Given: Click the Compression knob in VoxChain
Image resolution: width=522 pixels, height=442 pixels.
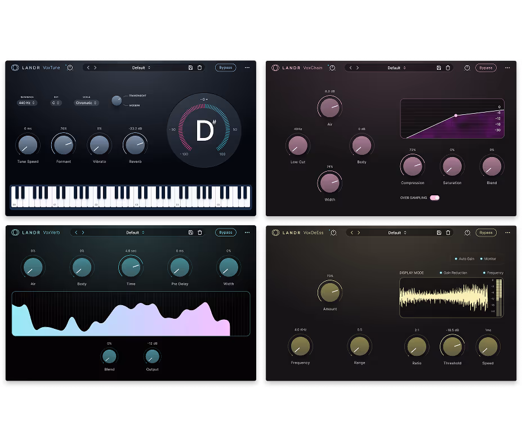Looking at the screenshot, I should [x=412, y=166].
